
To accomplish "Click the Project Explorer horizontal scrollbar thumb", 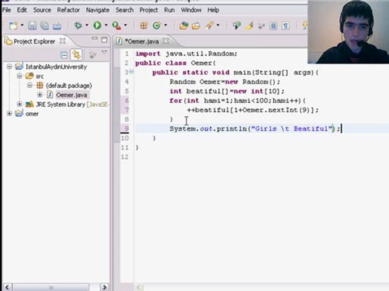I will (x=51, y=287).
